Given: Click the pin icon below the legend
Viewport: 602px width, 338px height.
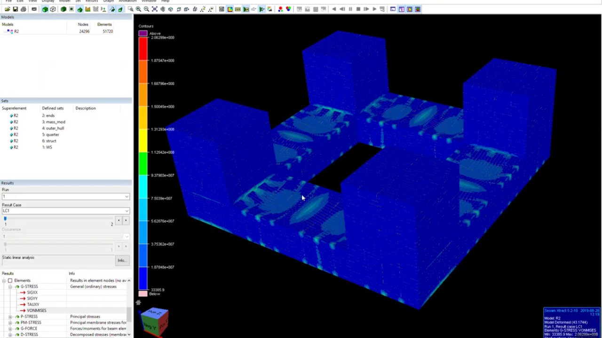Looking at the screenshot, I should tap(138, 303).
